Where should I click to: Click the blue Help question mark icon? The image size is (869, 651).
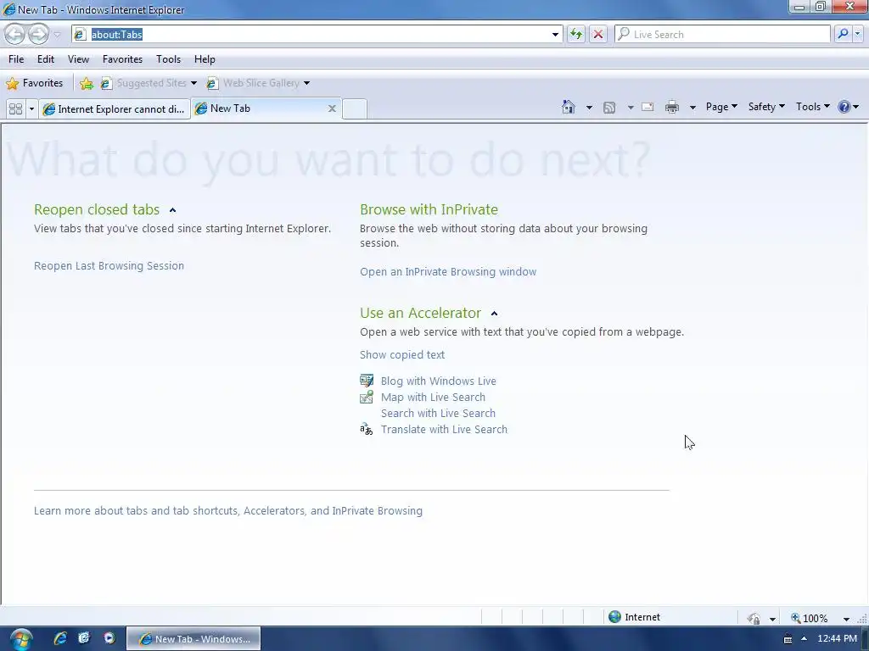[844, 107]
